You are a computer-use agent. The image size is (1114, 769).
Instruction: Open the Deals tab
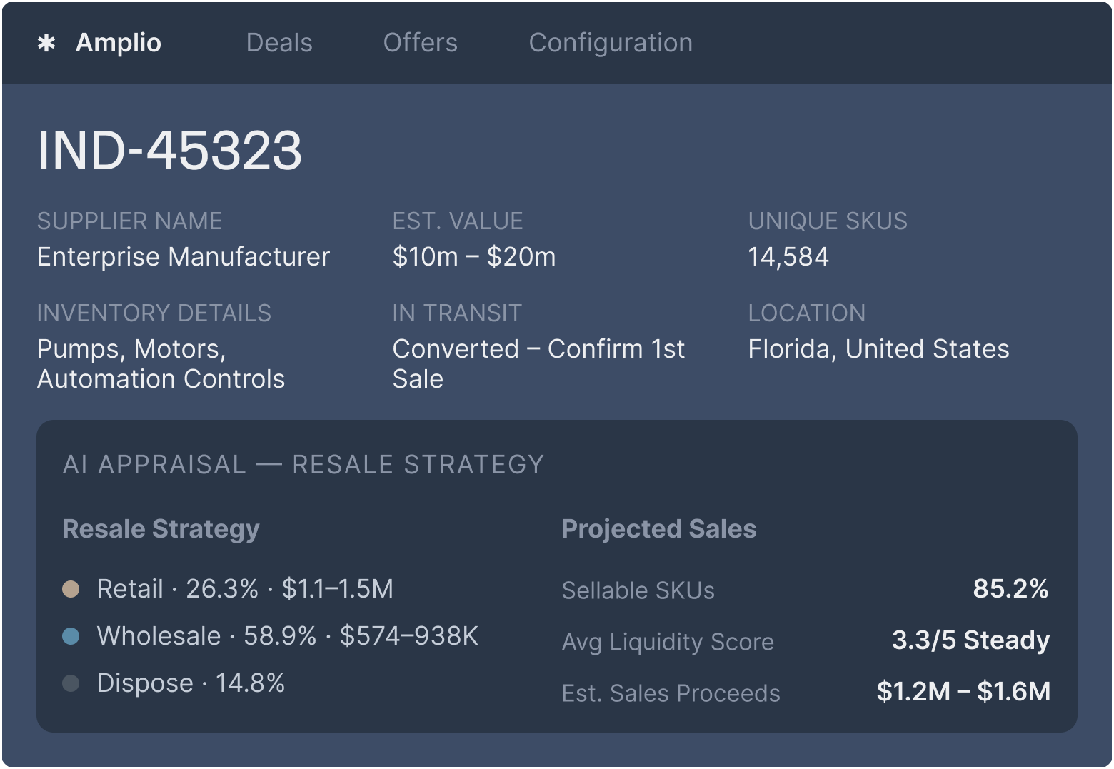279,43
